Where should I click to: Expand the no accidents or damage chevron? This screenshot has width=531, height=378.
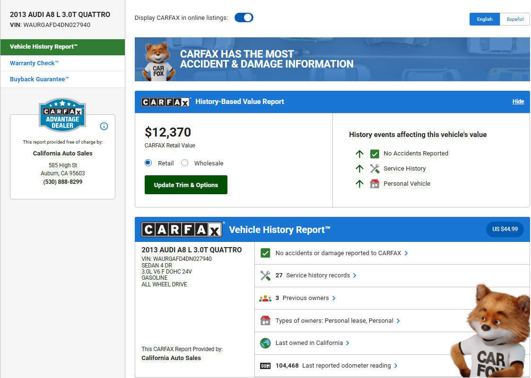click(406, 253)
